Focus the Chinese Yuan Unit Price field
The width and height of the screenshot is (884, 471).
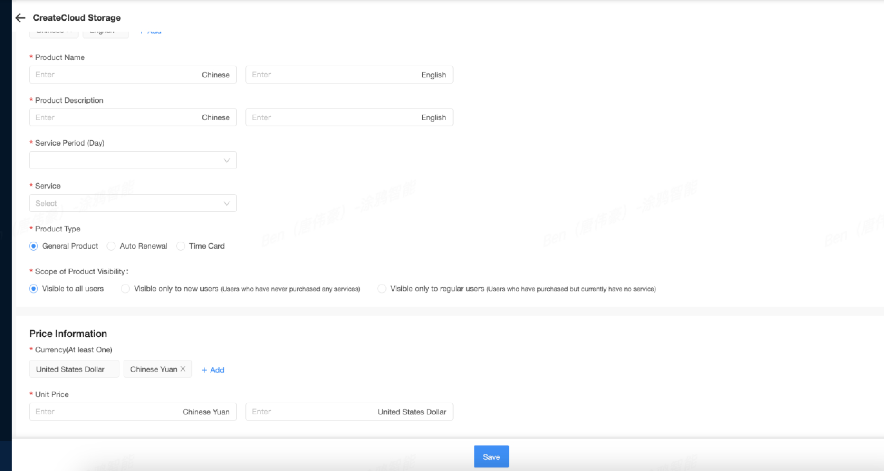click(133, 412)
